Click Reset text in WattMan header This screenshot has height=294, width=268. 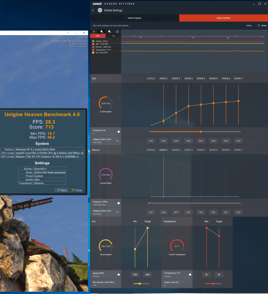(264, 26)
